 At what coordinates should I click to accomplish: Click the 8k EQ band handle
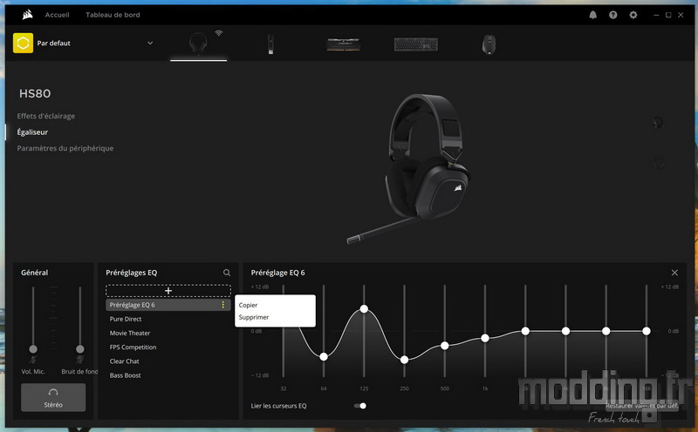[606, 331]
